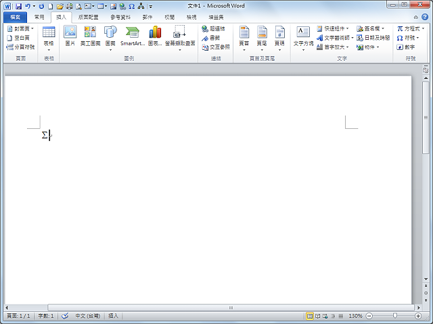Click the picture icon in Quick Access toolbar

(x=113, y=6)
